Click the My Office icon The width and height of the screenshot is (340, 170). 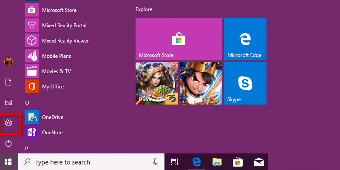32,86
